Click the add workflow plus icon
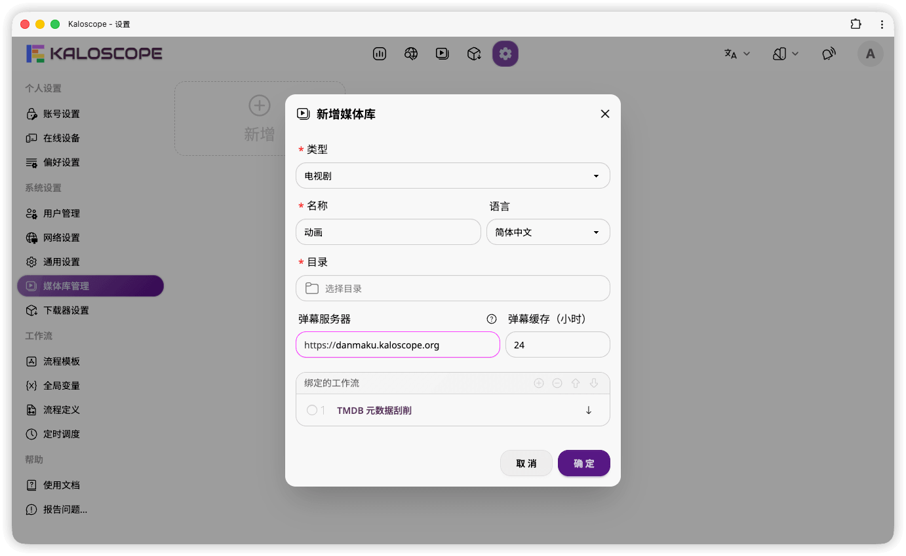Screen dimensions: 906x556 [539, 383]
